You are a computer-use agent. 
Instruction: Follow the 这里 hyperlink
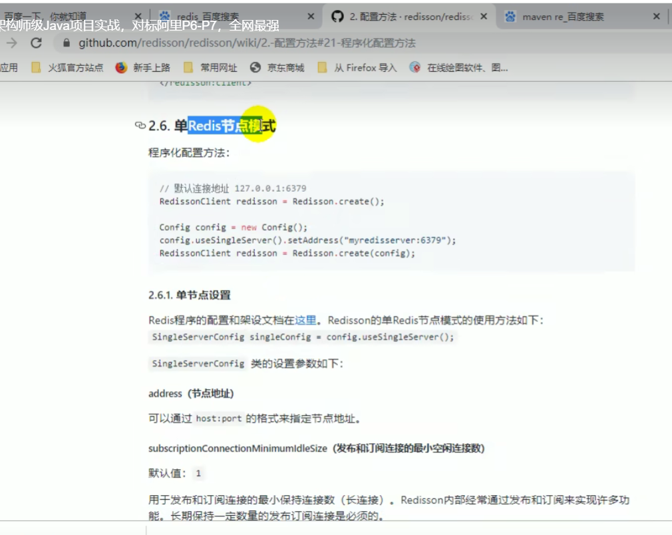(305, 320)
